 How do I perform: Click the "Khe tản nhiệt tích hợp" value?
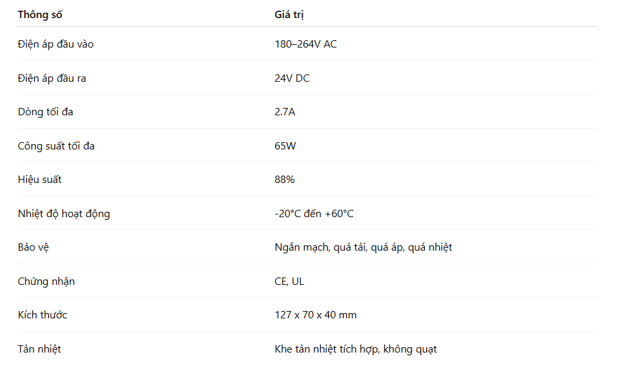tap(356, 349)
